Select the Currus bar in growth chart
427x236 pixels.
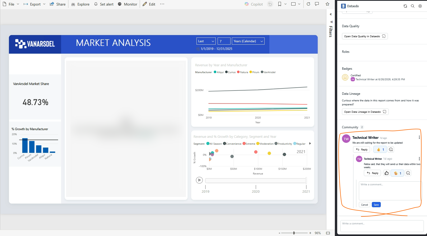(x=25, y=145)
